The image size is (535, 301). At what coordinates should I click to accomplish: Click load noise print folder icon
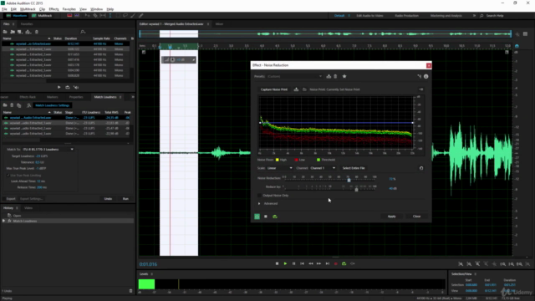pos(304,89)
